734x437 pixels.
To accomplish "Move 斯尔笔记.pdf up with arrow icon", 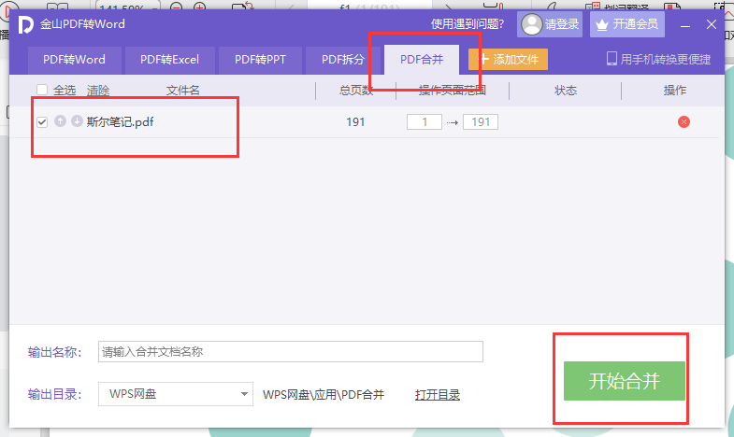I will [61, 121].
